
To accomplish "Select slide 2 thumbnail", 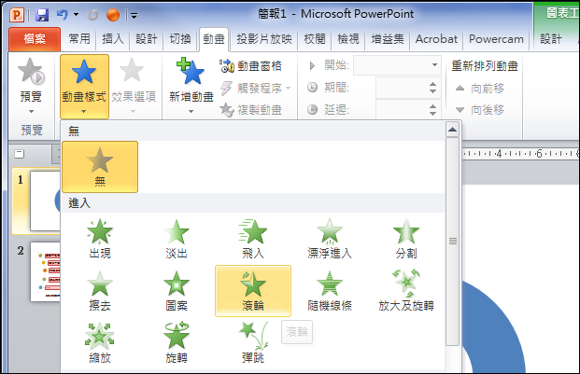I will point(45,271).
